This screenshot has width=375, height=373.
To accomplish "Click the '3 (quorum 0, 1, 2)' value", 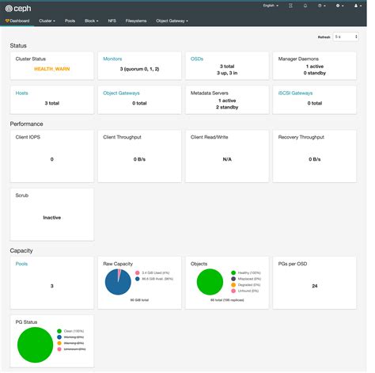I will (139, 69).
